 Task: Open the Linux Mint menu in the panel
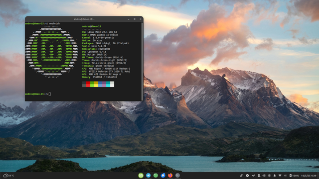click(x=141, y=176)
